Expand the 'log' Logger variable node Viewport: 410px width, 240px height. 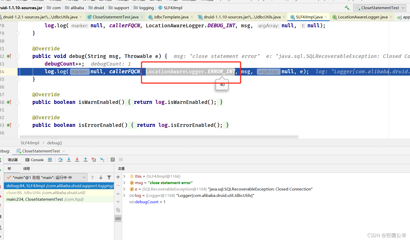(124, 195)
